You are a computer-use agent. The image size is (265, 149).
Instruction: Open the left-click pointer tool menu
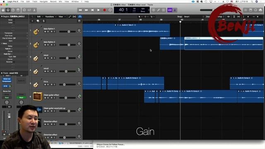point(140,17)
